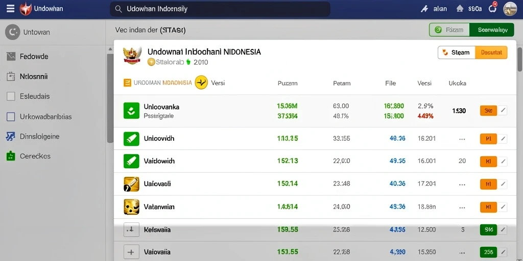Image resolution: width=523 pixels, height=261 pixels.
Task: Click the Untovran round sidebar icon
Action: (13, 32)
